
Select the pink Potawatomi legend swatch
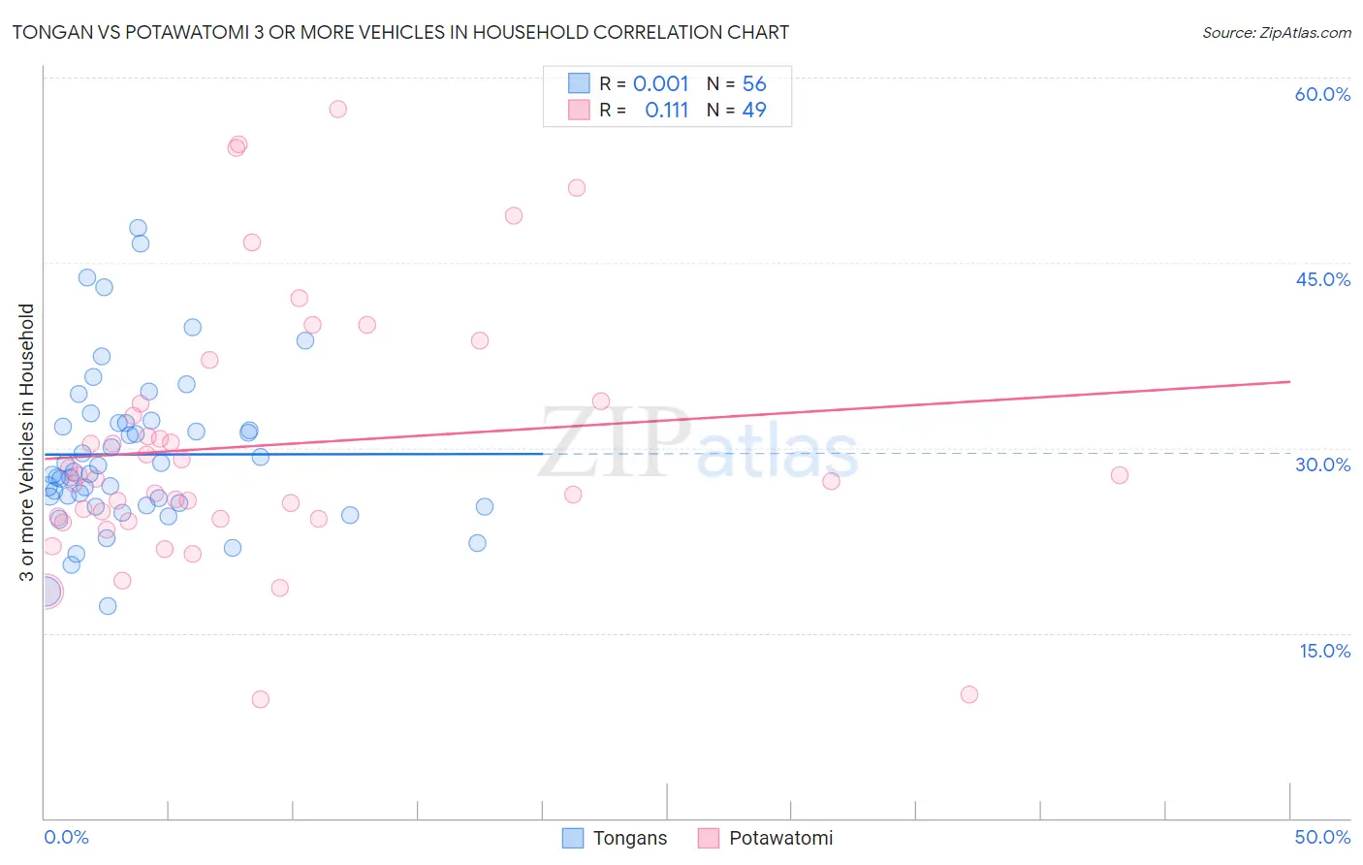[709, 838]
